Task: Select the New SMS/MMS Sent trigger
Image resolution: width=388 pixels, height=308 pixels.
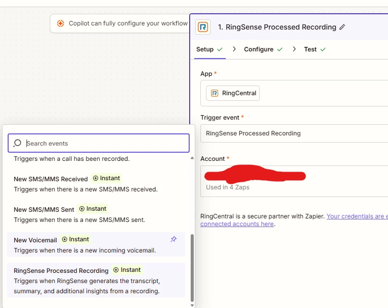Action: click(x=96, y=214)
